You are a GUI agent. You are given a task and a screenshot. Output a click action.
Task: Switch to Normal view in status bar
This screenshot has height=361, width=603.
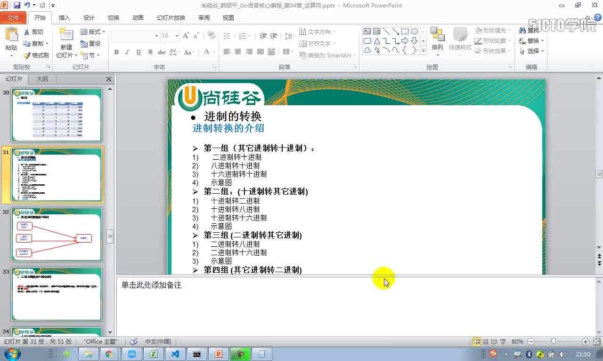pos(477,342)
